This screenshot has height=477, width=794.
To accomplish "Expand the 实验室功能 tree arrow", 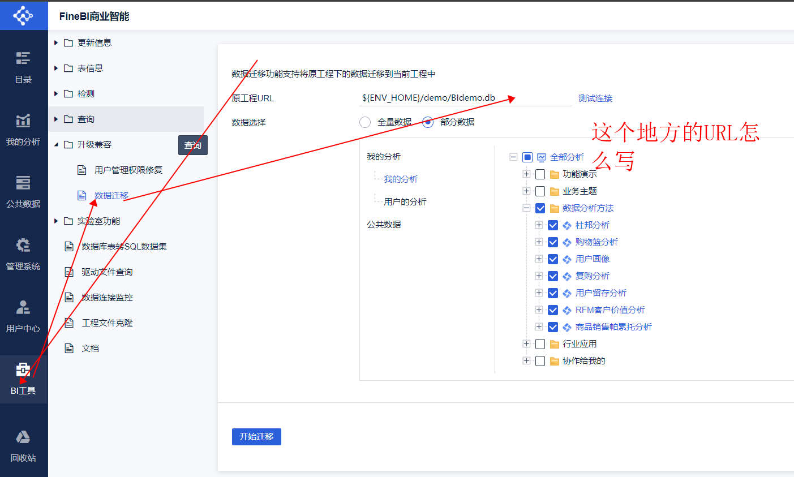I will click(56, 221).
